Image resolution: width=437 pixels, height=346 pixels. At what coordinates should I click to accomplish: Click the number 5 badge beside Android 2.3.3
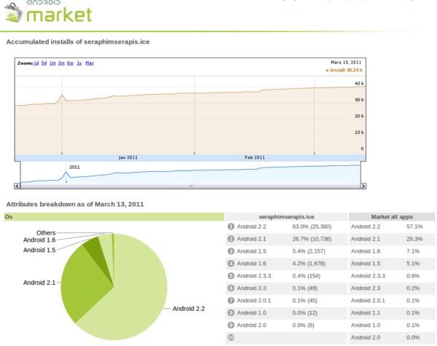coord(231,276)
